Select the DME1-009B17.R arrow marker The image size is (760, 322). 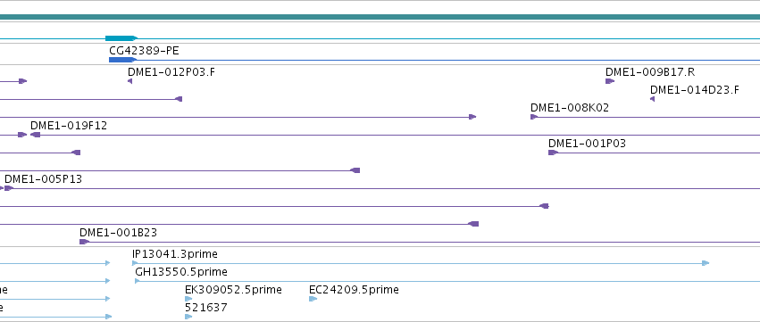pyautogui.click(x=610, y=81)
